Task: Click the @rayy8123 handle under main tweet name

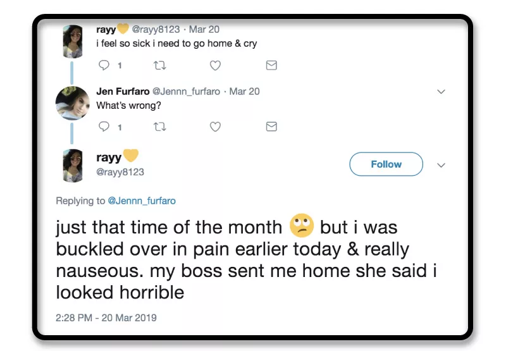Action: [120, 172]
